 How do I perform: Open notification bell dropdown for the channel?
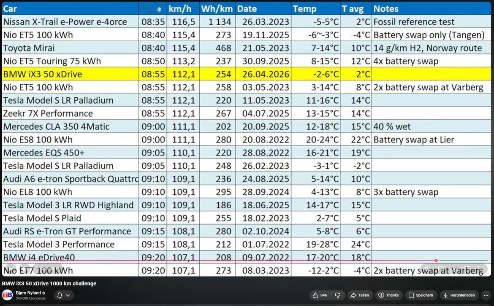(x=63, y=295)
